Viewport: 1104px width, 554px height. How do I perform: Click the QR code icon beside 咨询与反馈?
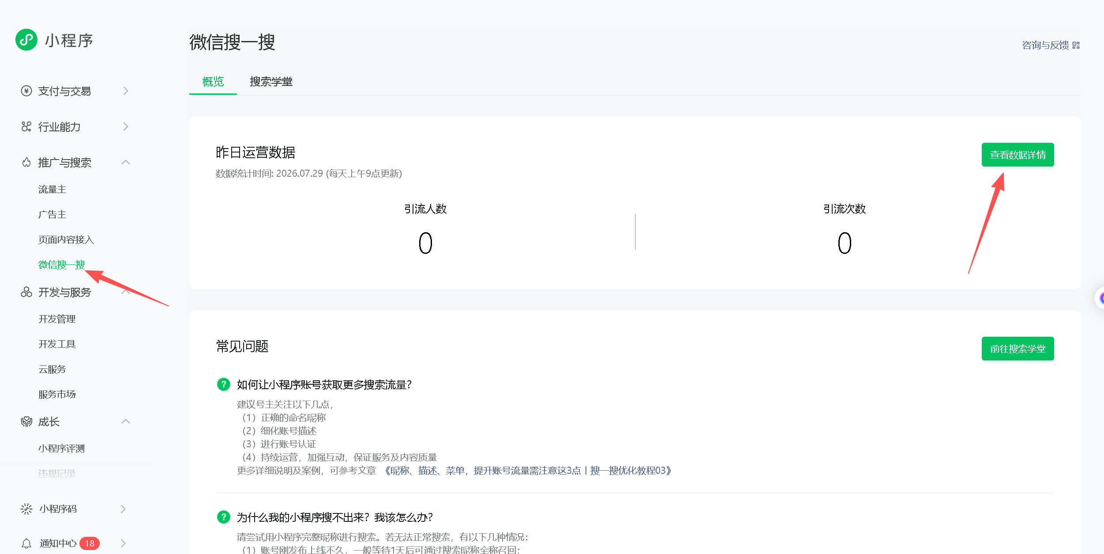pos(1076,45)
